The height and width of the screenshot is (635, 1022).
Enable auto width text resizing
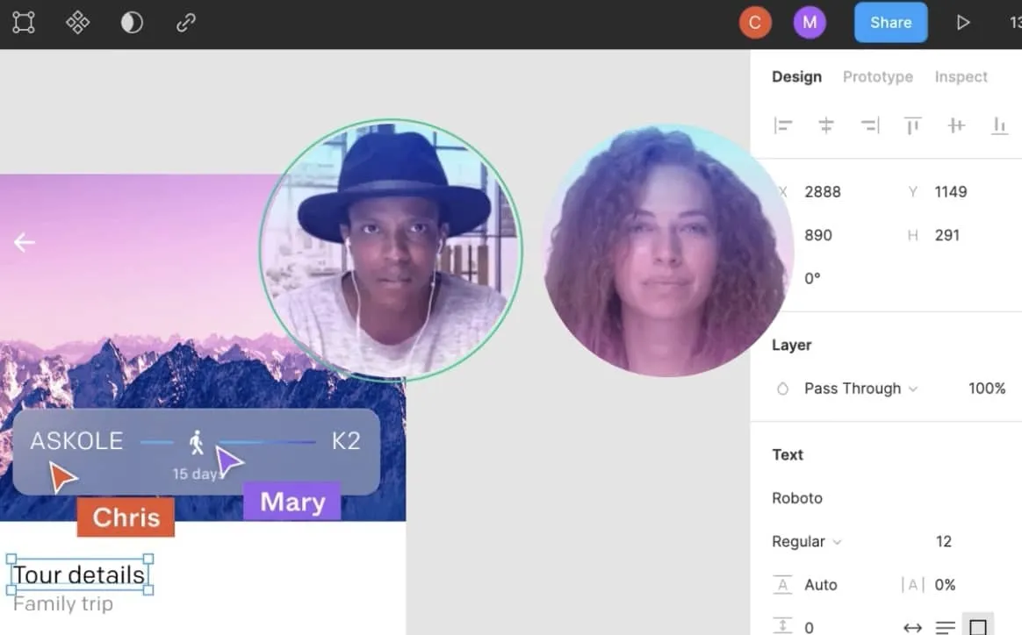coord(913,627)
